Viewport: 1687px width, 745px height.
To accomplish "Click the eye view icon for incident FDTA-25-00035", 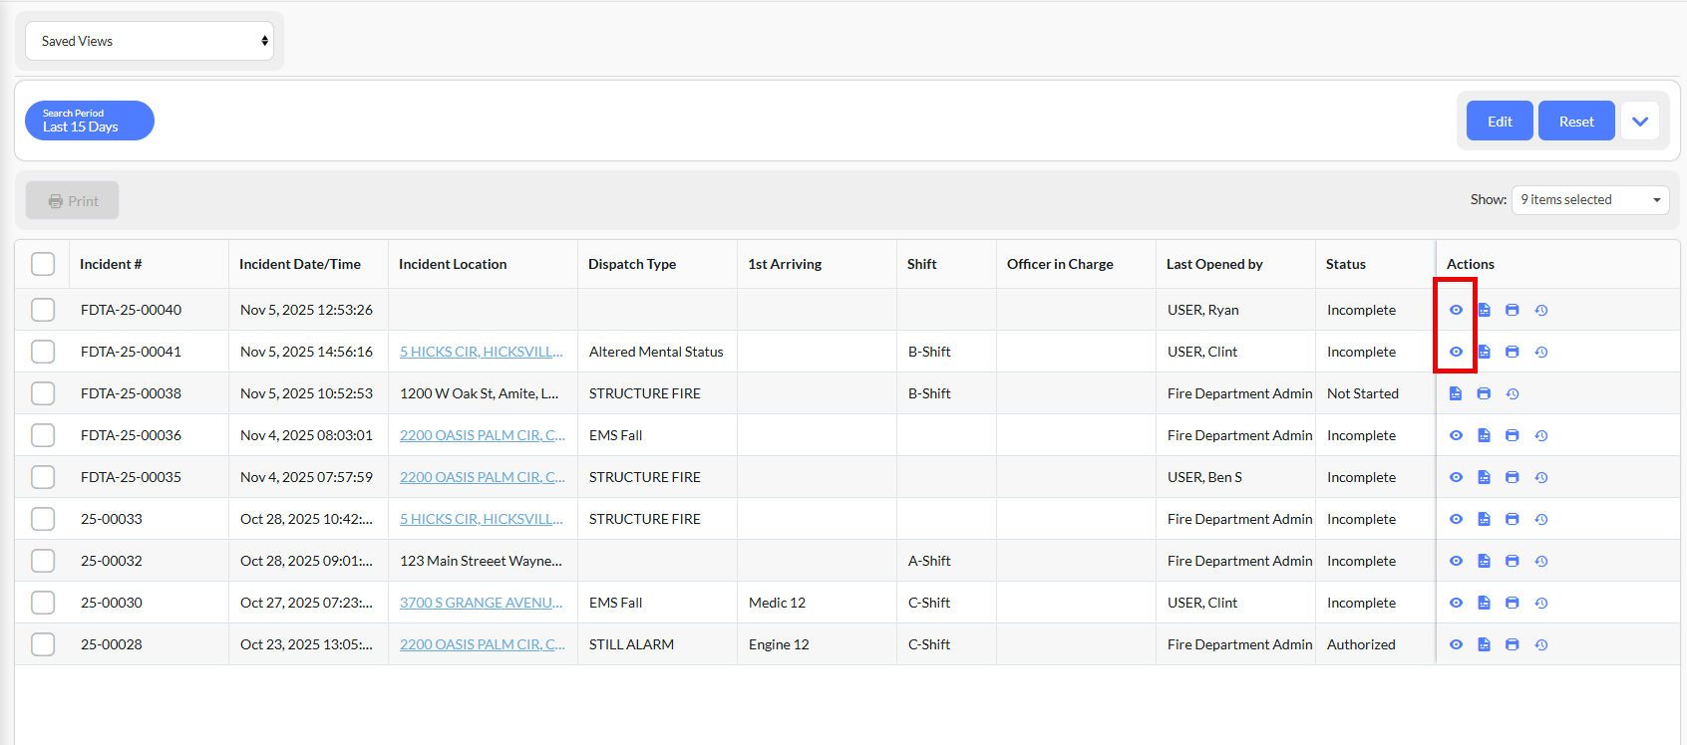I will (1456, 477).
